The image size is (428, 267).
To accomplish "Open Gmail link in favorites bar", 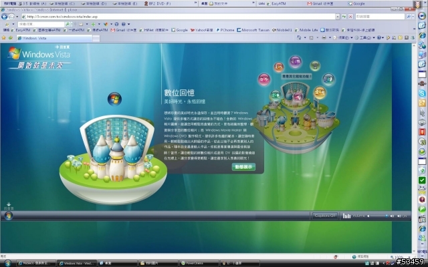I will click(x=123, y=30).
